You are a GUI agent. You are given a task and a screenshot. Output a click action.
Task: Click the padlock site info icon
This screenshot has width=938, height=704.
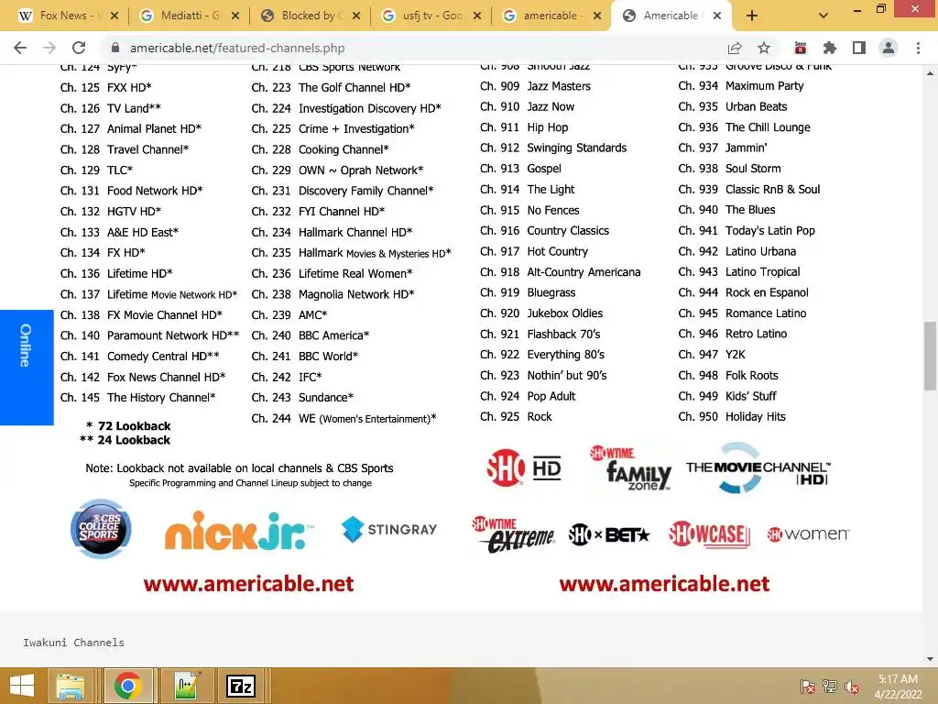[116, 48]
